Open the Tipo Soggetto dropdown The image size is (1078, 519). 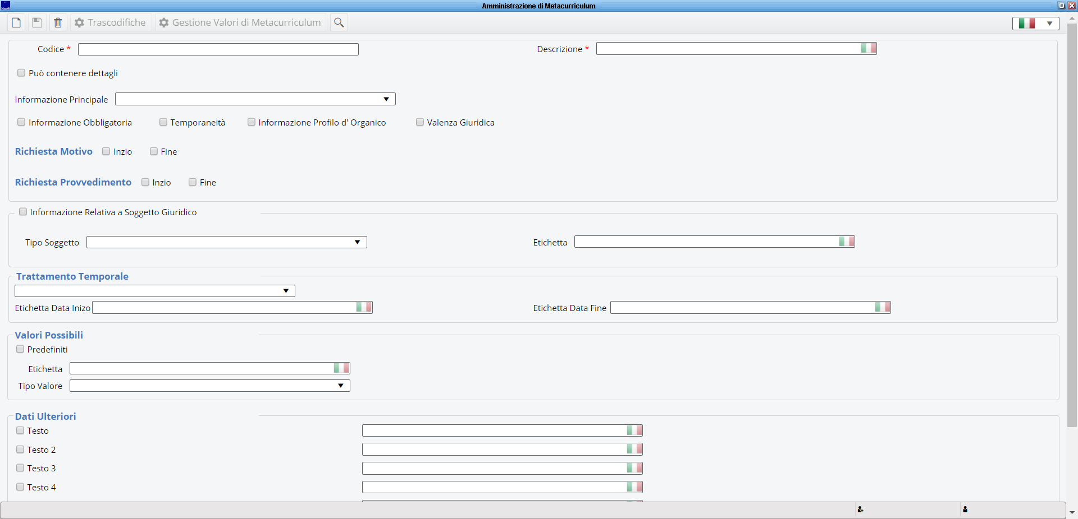[357, 242]
